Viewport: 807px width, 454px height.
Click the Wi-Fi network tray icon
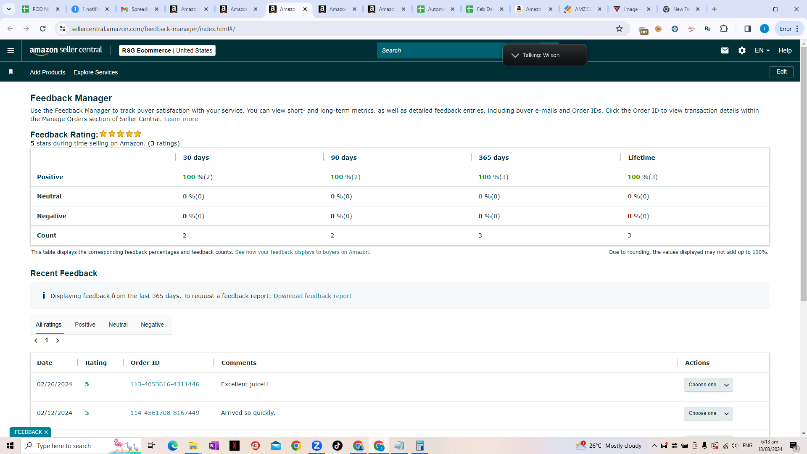pyautogui.click(x=725, y=446)
